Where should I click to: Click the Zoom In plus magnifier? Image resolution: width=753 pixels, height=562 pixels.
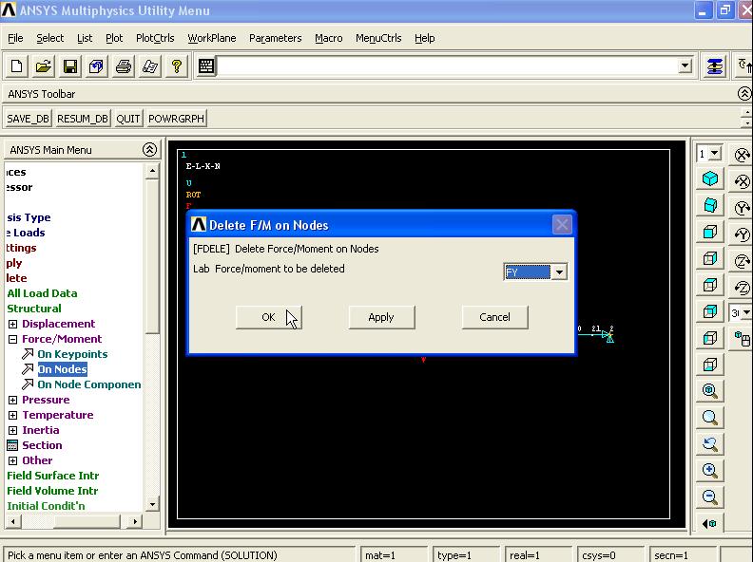coord(710,471)
